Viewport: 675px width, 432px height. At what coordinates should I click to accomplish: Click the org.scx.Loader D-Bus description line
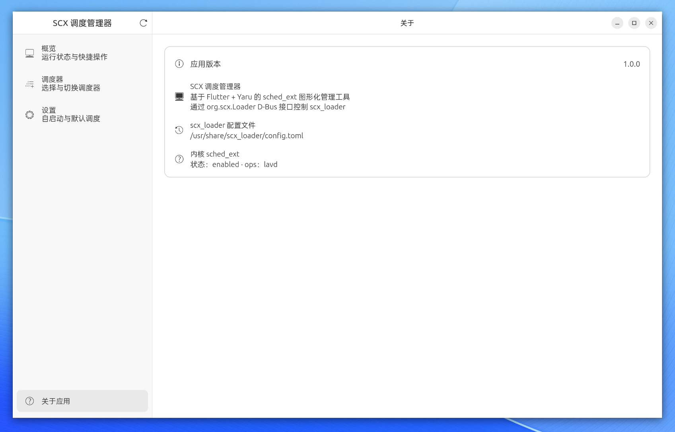(x=268, y=107)
